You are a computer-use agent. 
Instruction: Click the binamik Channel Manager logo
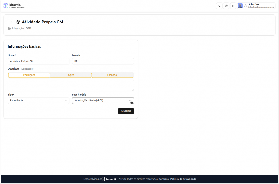(14, 6)
